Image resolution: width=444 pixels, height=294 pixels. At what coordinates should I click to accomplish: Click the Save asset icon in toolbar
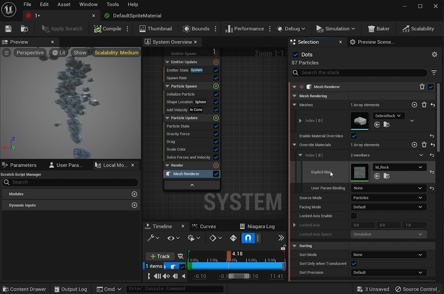coord(8,29)
